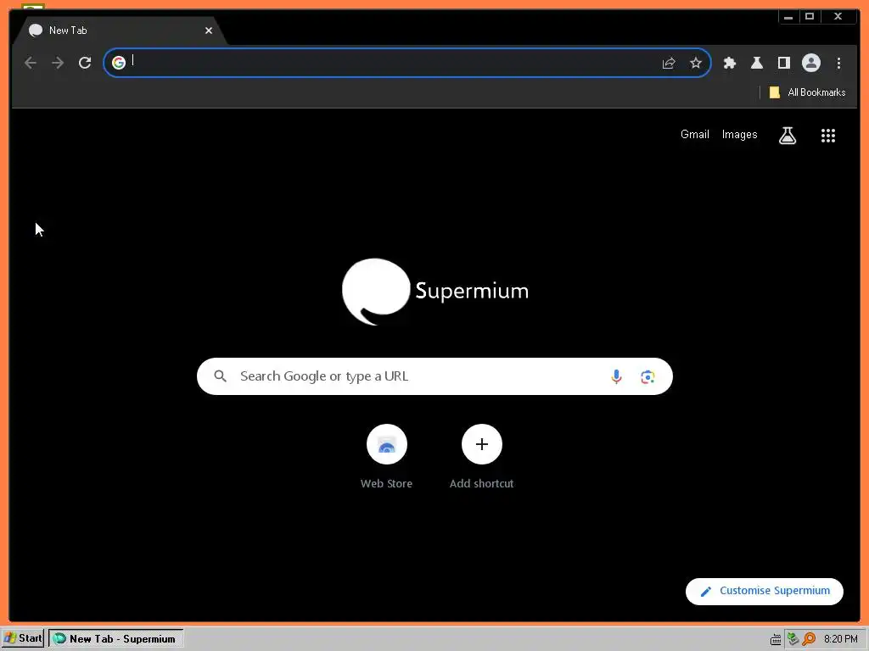Open the Gmail link
The width and height of the screenshot is (869, 651).
pyautogui.click(x=694, y=135)
